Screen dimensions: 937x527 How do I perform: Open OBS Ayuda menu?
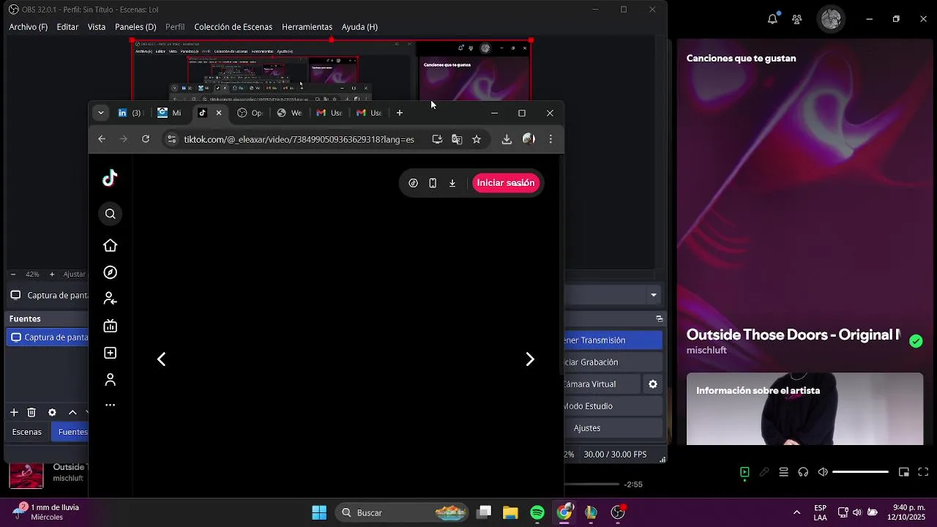[359, 26]
